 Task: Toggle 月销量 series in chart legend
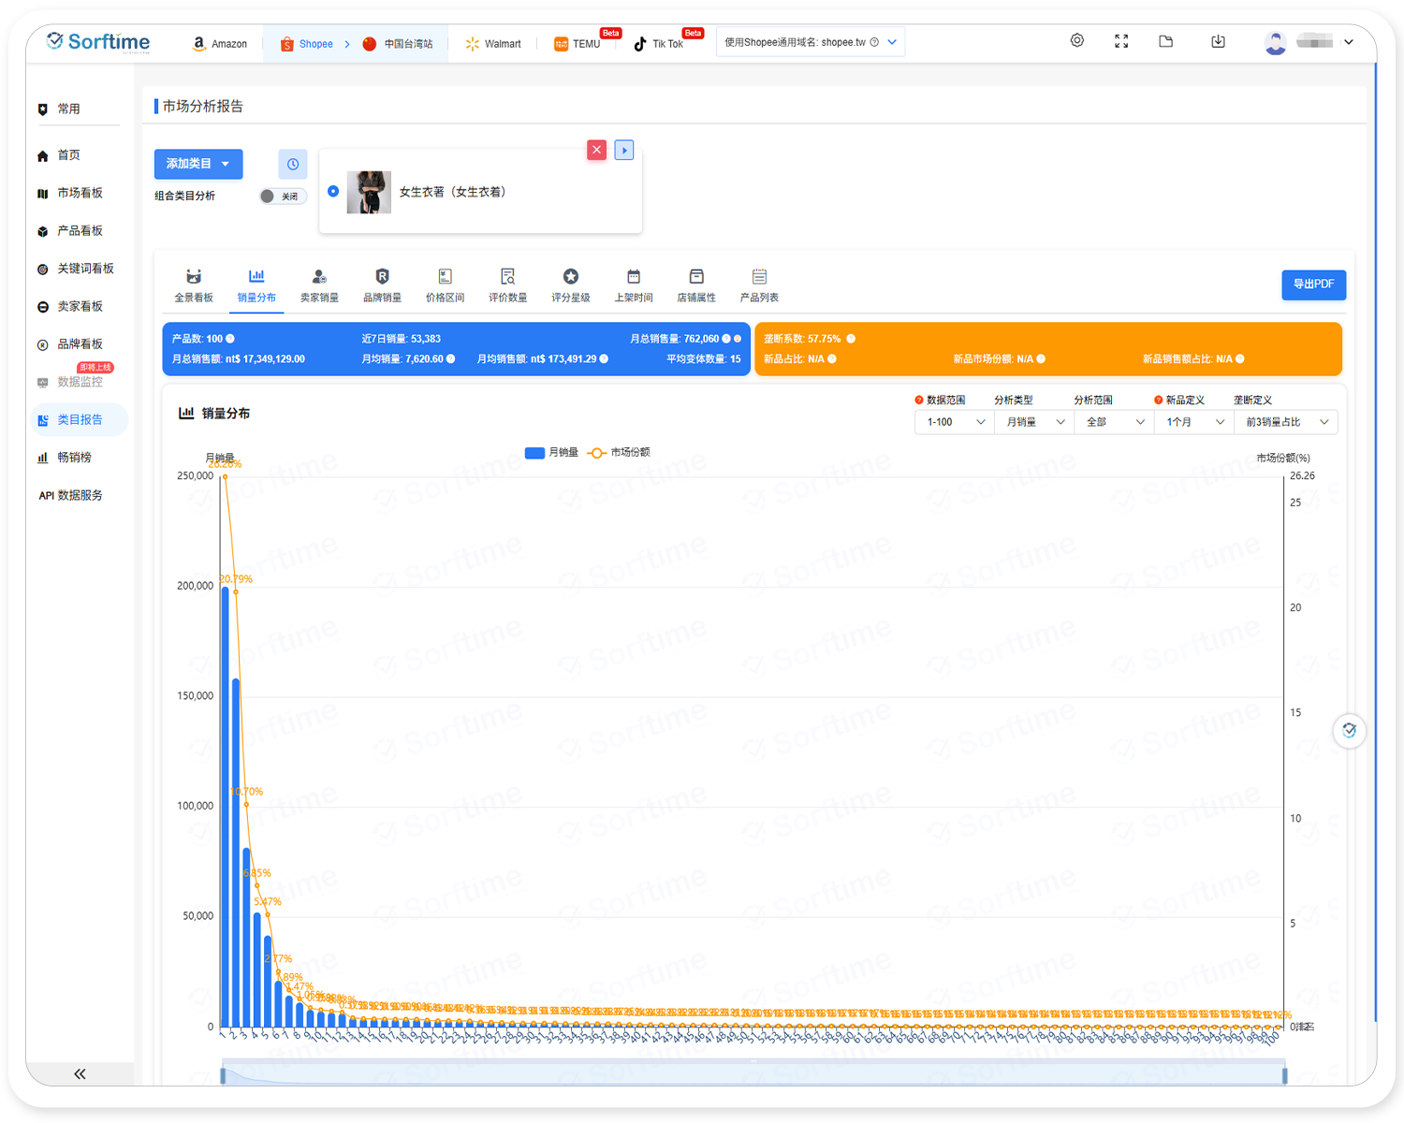tap(552, 453)
